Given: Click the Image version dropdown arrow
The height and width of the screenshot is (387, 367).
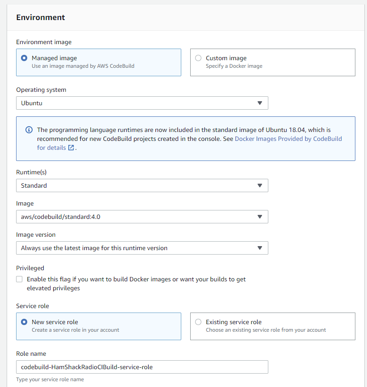Looking at the screenshot, I should 260,248.
